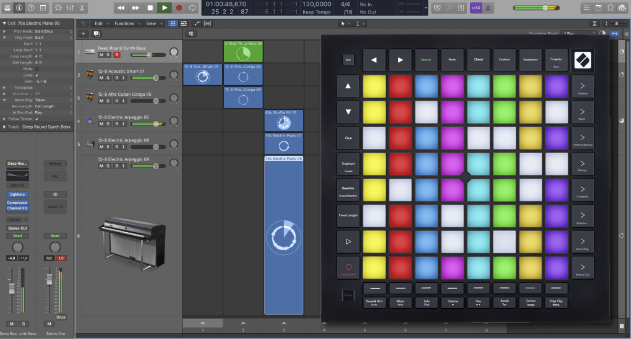
Task: Click the Stop transport button
Action: pyautogui.click(x=150, y=7)
